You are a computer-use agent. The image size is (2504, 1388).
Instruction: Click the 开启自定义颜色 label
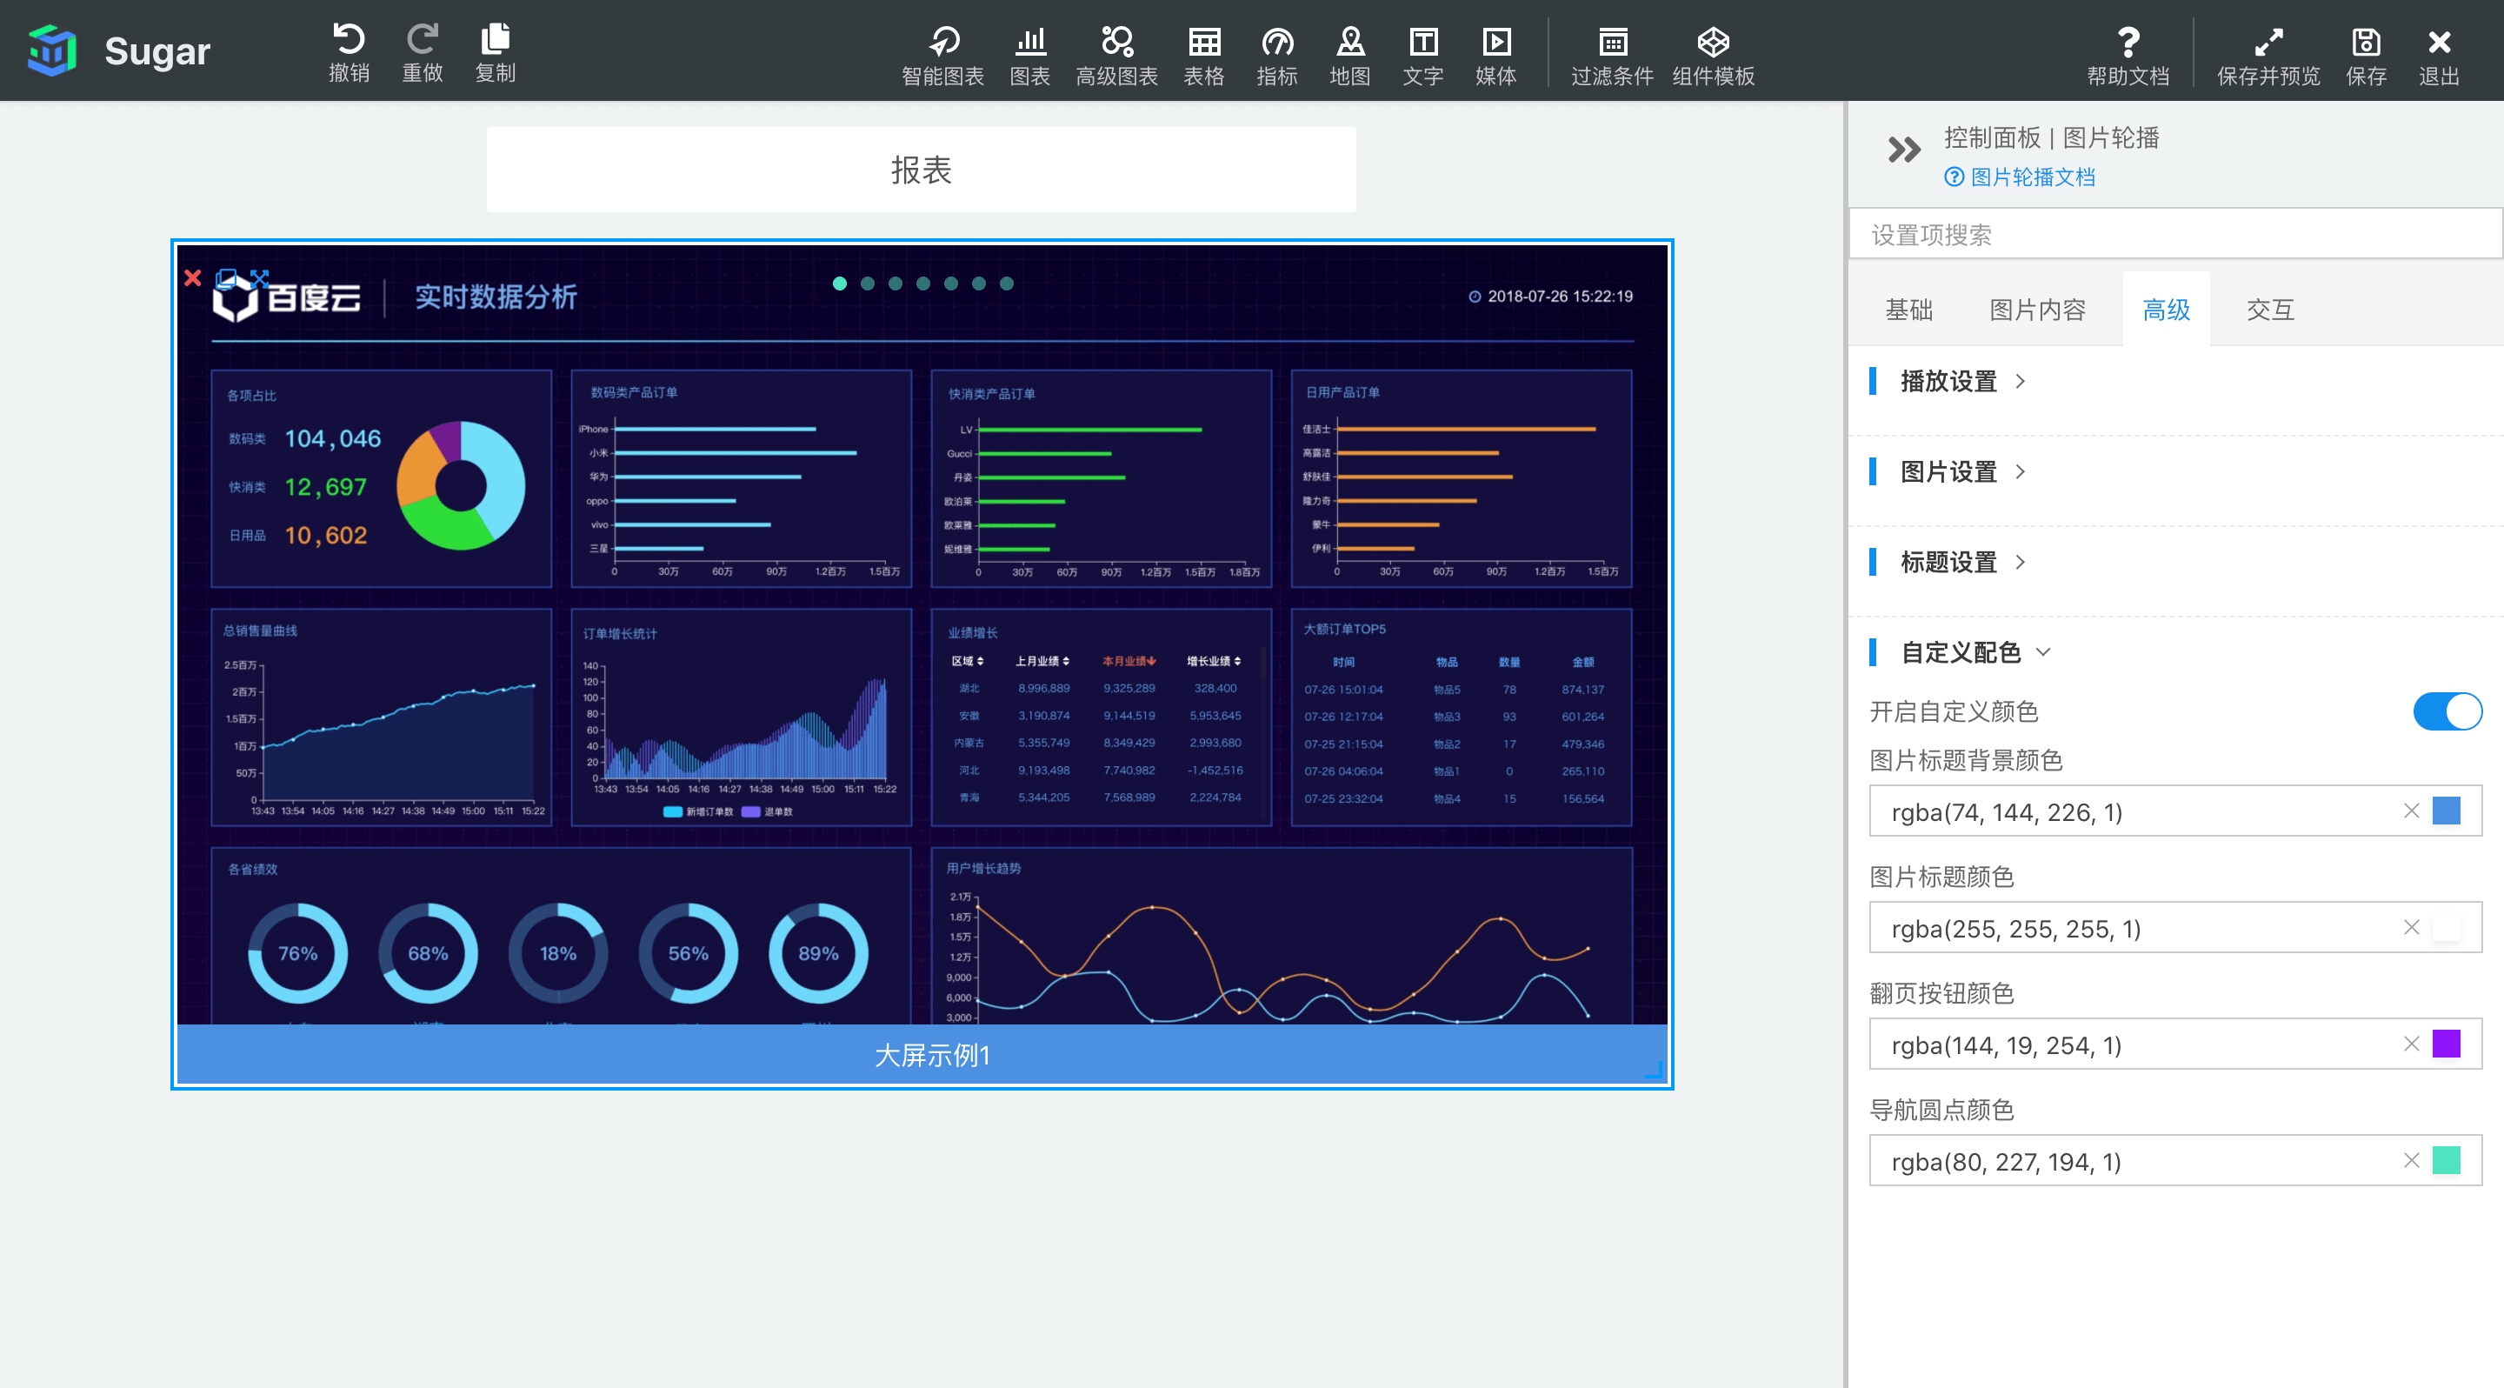tap(1954, 711)
